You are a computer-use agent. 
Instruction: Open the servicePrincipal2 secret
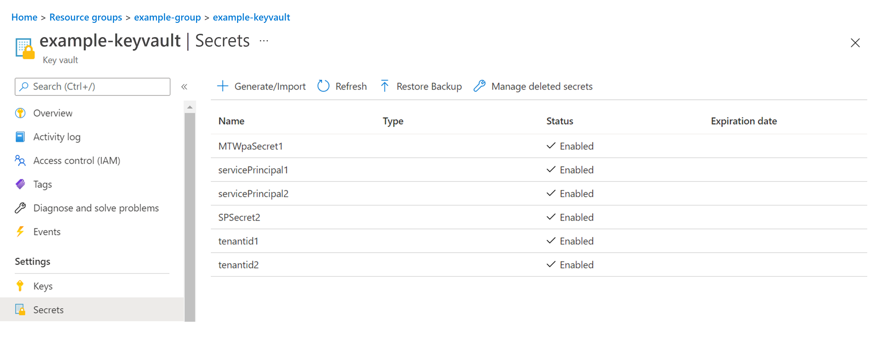[253, 193]
